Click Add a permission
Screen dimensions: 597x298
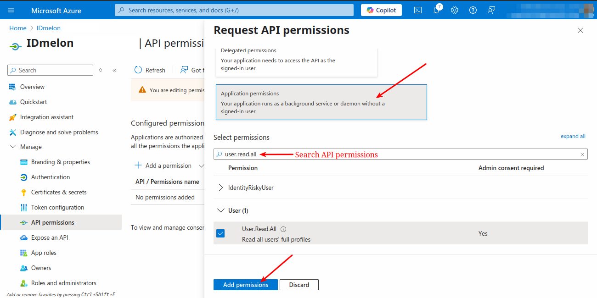pos(163,166)
